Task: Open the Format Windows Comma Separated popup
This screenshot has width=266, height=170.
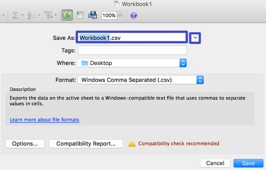Action: point(140,80)
